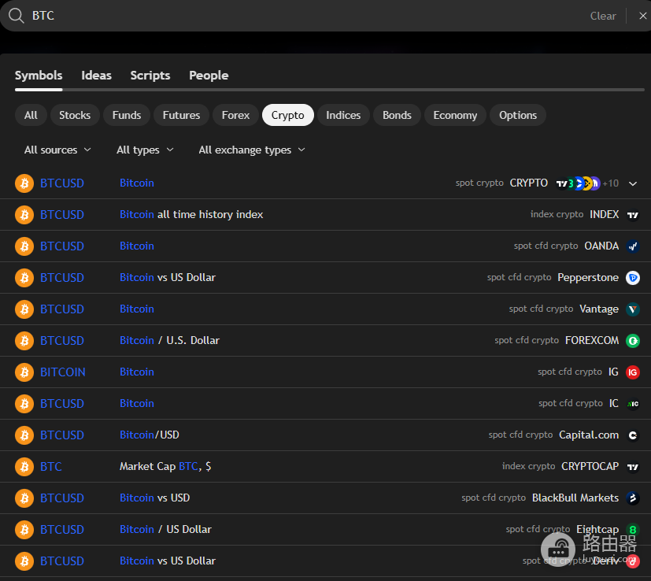Click Bitcoin icon in BITCOIN IG row

[x=24, y=372]
